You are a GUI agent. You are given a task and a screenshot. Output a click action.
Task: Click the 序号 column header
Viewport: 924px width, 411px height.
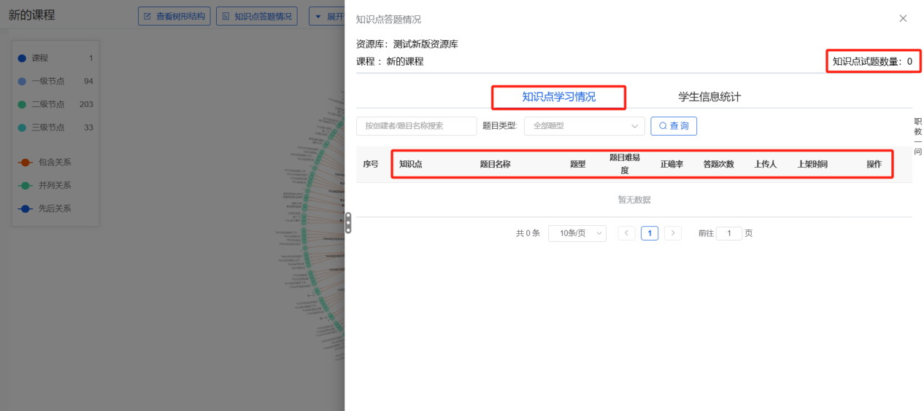tap(371, 164)
